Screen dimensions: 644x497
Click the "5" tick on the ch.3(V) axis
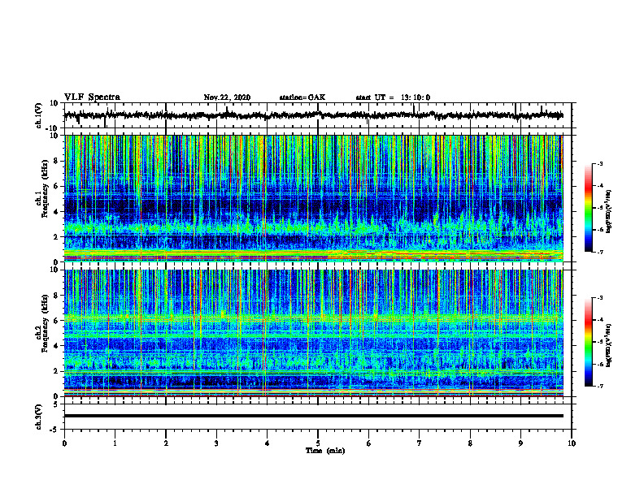click(57, 404)
